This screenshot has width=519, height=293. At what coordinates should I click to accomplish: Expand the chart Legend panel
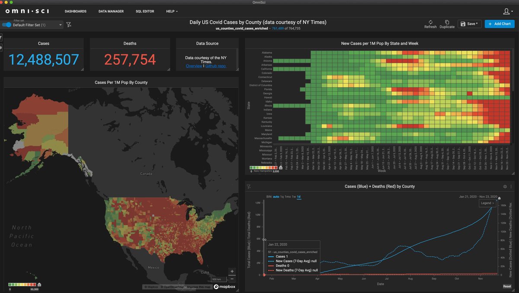coord(487,203)
